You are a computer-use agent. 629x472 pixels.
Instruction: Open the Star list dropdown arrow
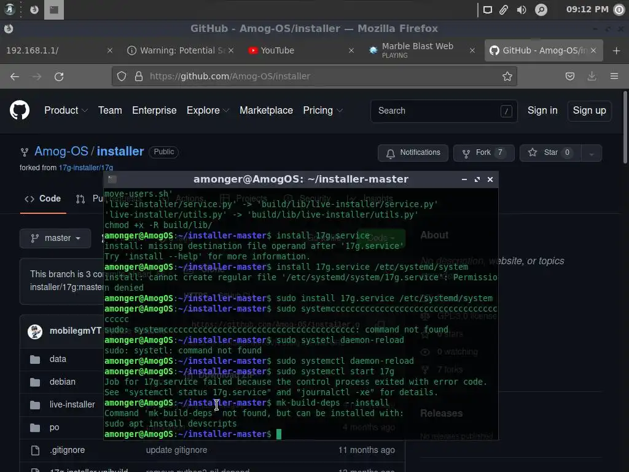tap(592, 153)
